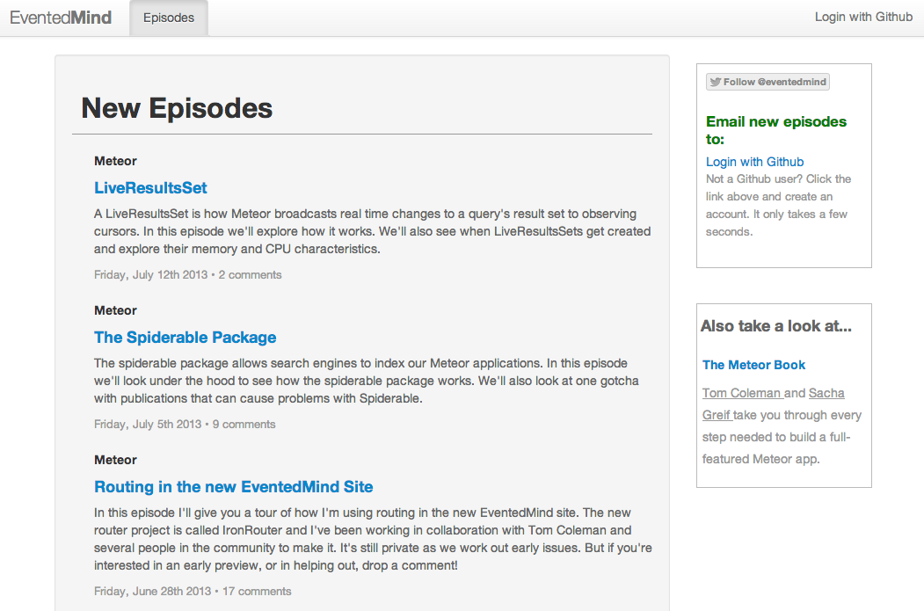The height and width of the screenshot is (611, 924).
Task: Click the 'Not a Github user?' note
Action: point(778,205)
